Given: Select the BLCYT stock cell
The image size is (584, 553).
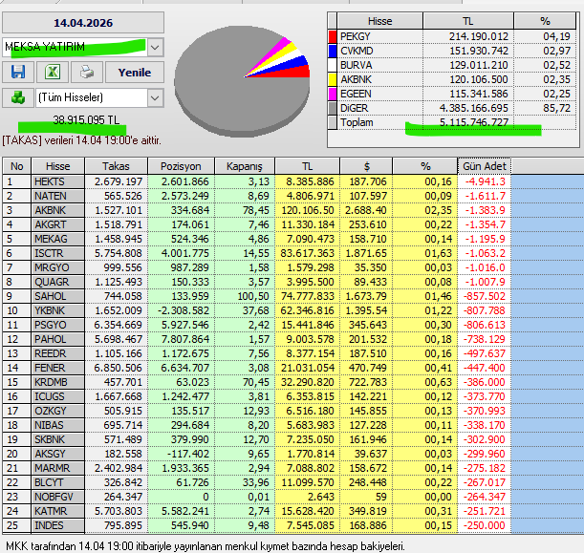Looking at the screenshot, I should pyautogui.click(x=57, y=482).
